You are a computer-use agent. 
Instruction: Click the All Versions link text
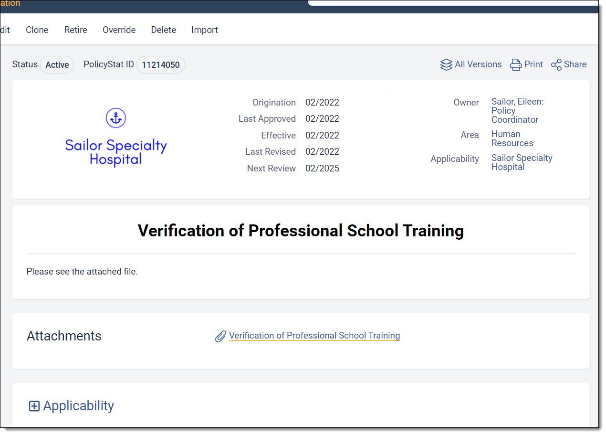pyautogui.click(x=478, y=64)
